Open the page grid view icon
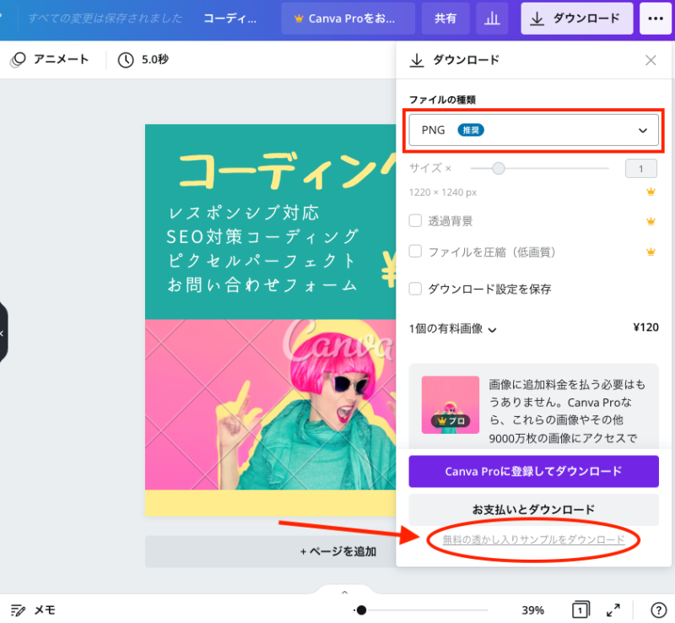The height and width of the screenshot is (623, 675). (580, 609)
